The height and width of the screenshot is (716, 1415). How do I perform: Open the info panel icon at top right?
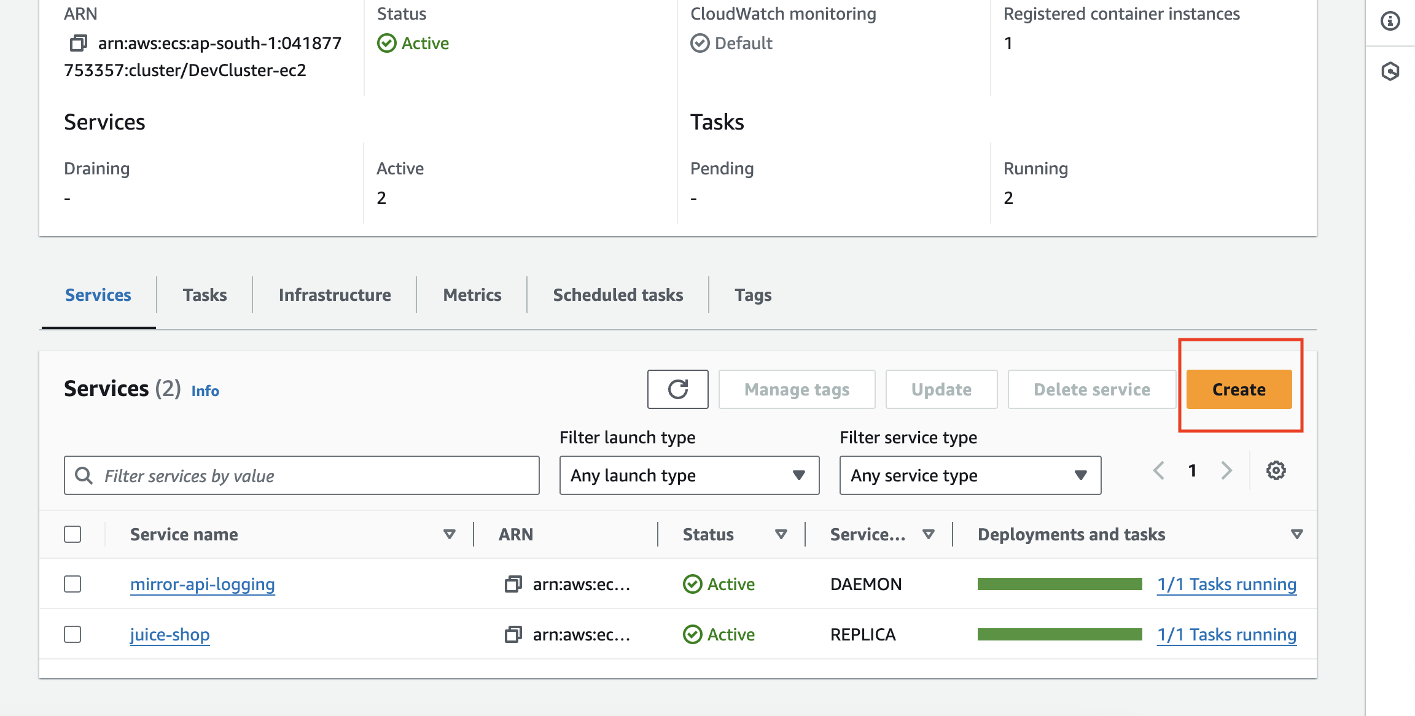[x=1390, y=21]
